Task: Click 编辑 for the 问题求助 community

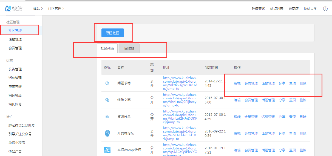Action: (x=237, y=83)
